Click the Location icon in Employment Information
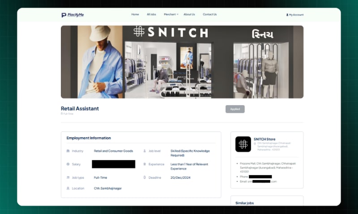 [x=68, y=188]
